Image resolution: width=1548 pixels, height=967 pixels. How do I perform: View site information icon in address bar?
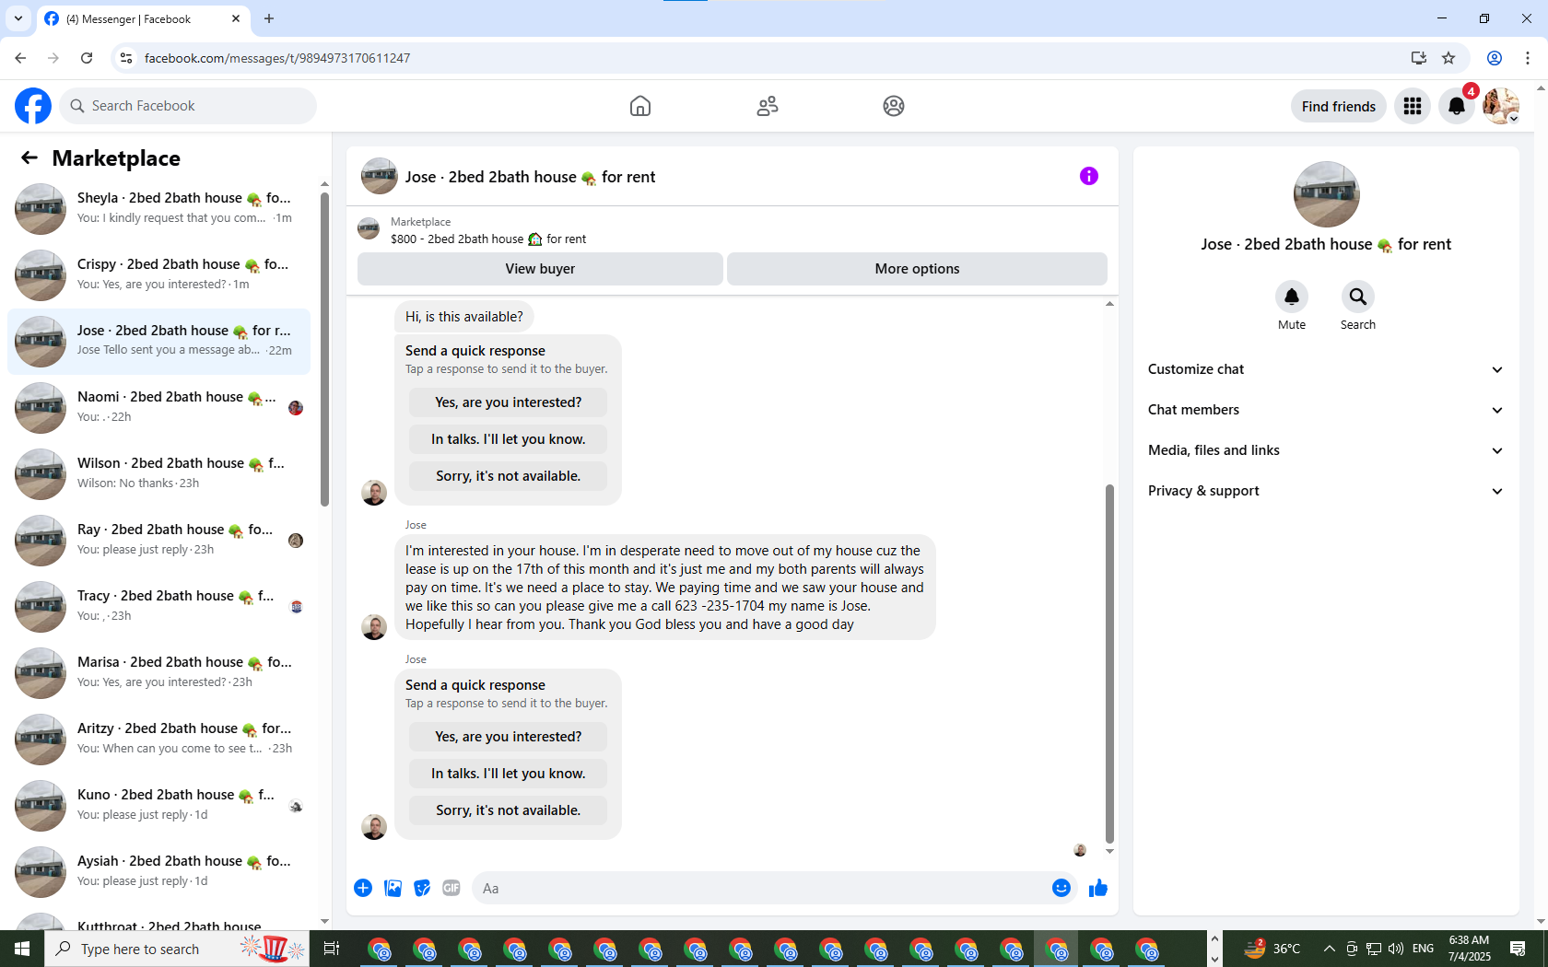point(126,58)
